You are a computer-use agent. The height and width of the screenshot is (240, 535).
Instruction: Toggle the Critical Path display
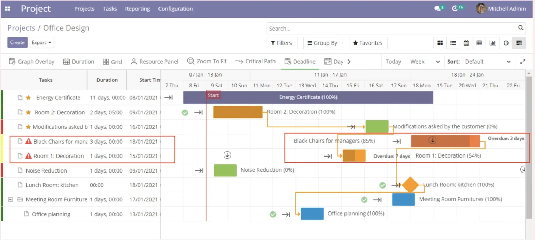point(255,61)
